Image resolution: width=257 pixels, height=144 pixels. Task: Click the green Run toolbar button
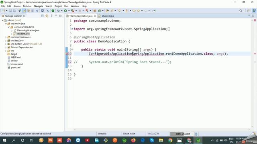(65, 11)
